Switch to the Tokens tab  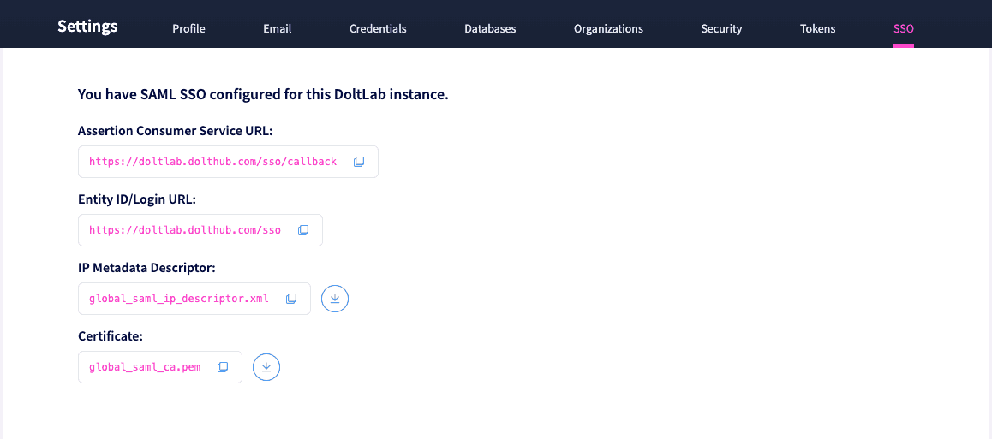tap(817, 28)
